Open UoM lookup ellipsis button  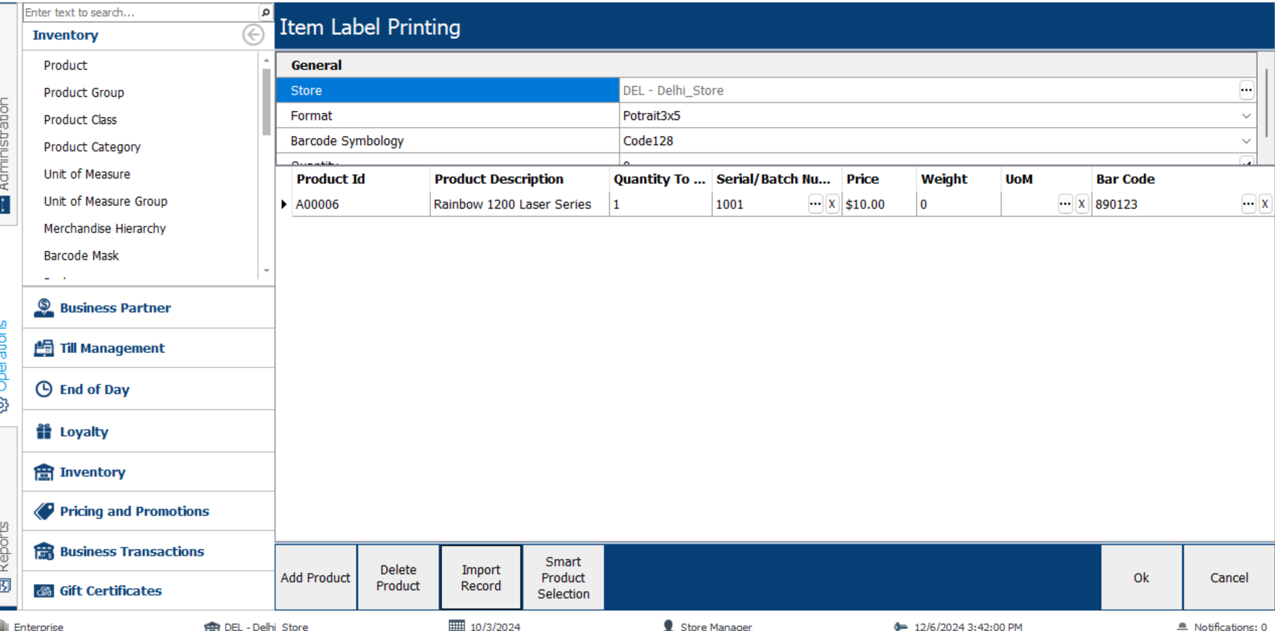(x=1065, y=204)
